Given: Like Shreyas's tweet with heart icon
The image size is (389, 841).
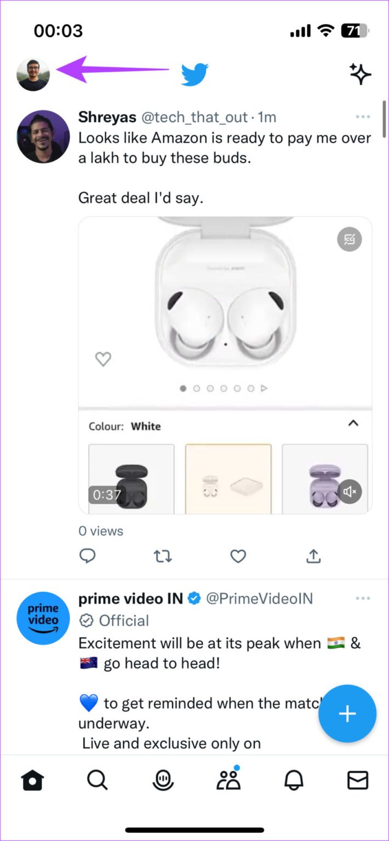Looking at the screenshot, I should click(238, 556).
